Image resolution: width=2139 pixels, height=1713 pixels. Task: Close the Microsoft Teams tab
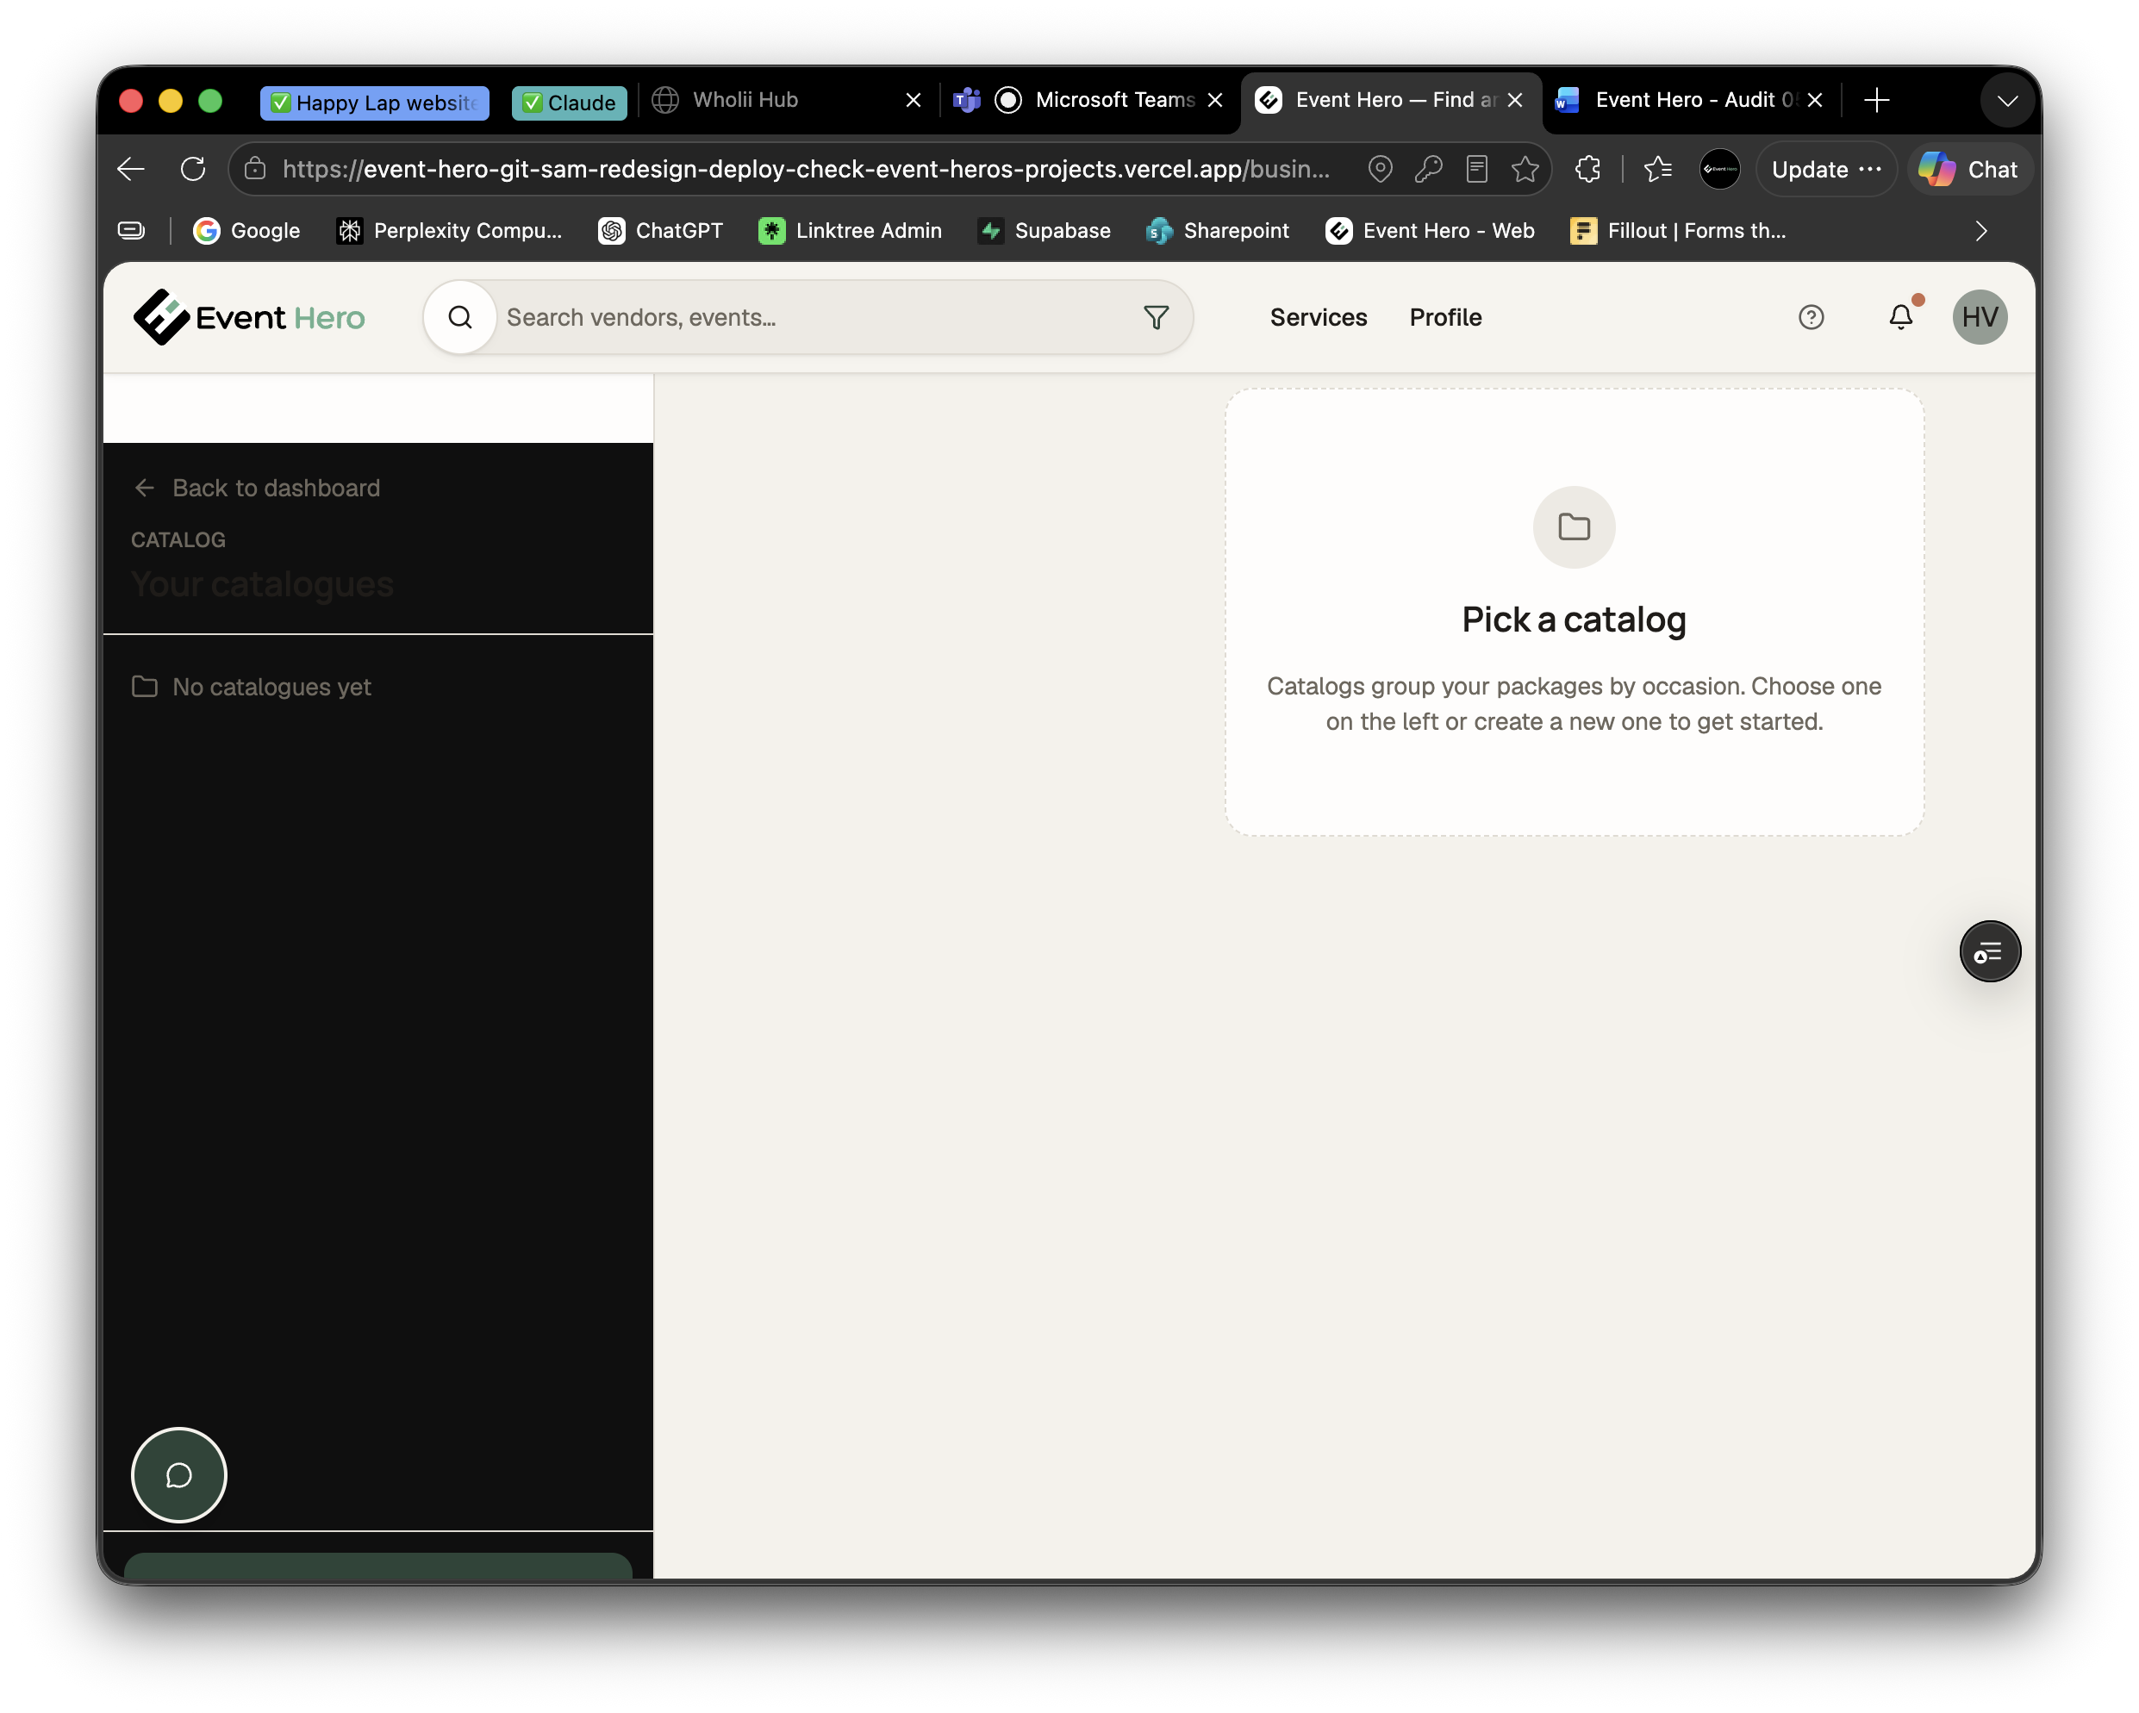(1214, 100)
